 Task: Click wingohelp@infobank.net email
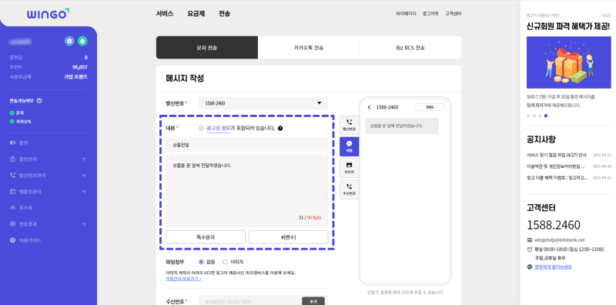click(x=560, y=240)
